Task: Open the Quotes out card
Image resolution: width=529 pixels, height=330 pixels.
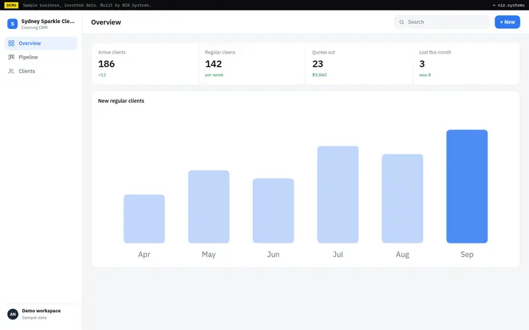Action: 359,63
